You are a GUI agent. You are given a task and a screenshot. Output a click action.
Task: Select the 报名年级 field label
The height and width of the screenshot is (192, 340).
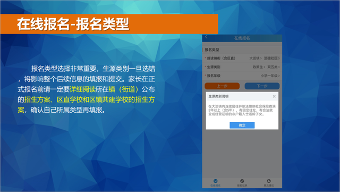(214, 76)
